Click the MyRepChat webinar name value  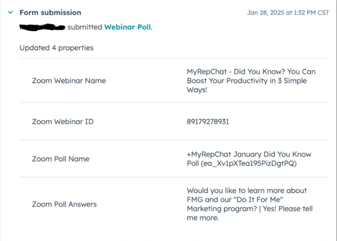click(251, 81)
